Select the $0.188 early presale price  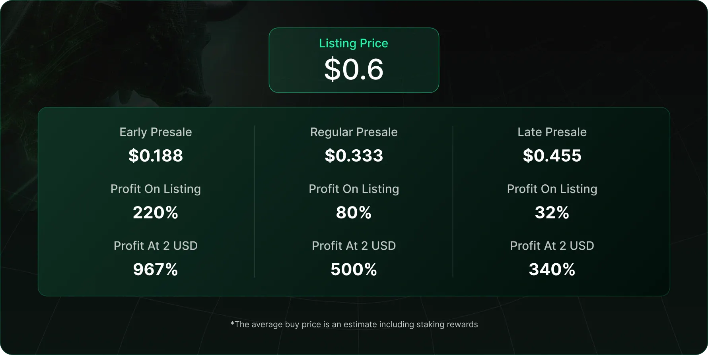tap(156, 156)
